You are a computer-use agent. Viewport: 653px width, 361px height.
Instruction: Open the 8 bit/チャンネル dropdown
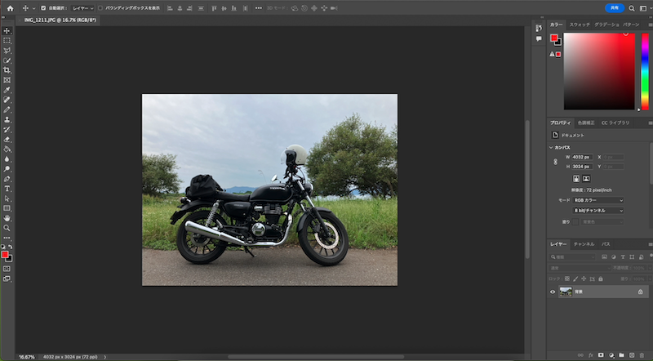(x=598, y=211)
